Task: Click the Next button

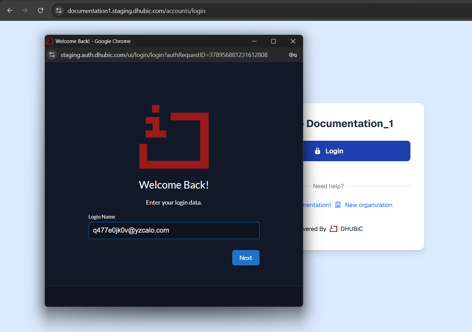Action: (246, 258)
